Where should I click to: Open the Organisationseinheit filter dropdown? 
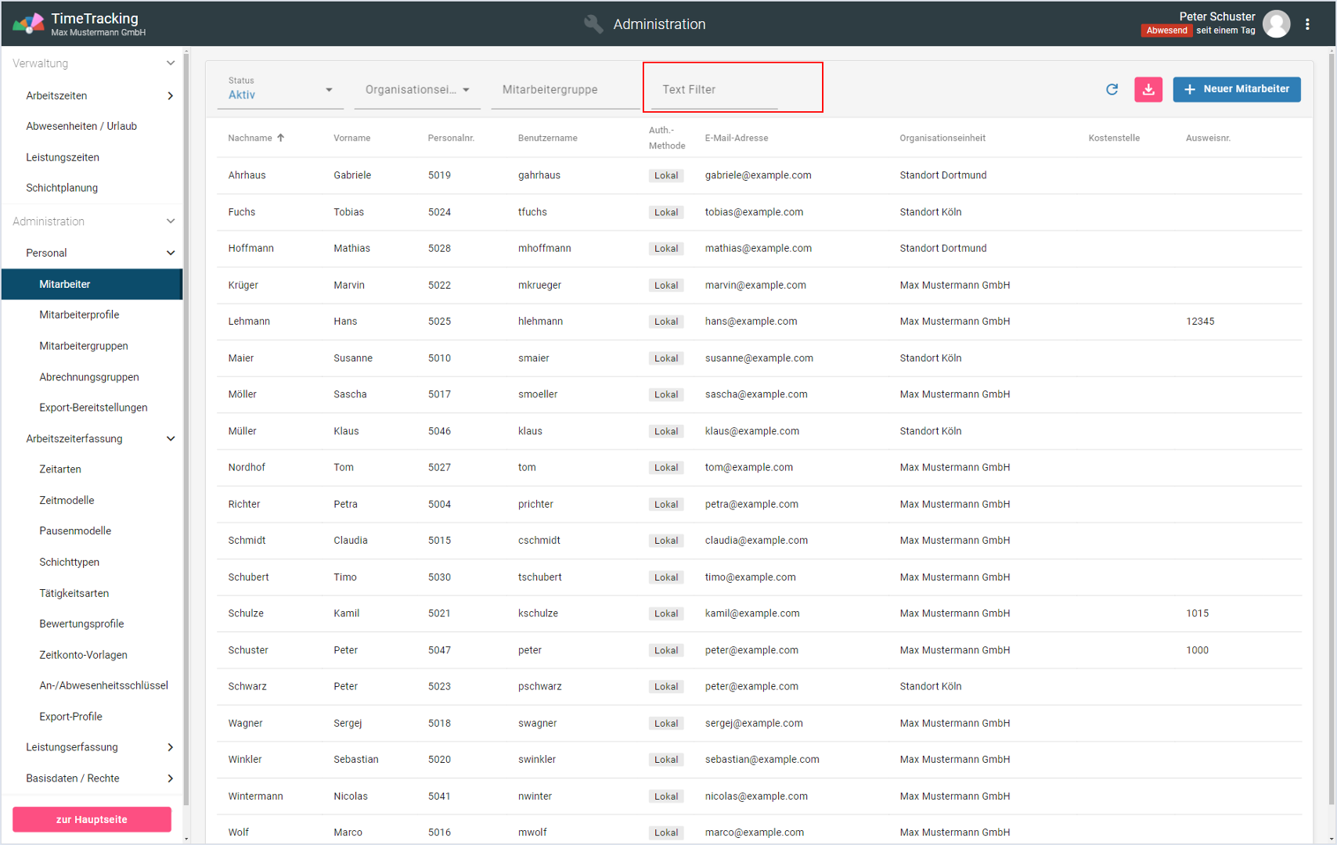pos(416,90)
